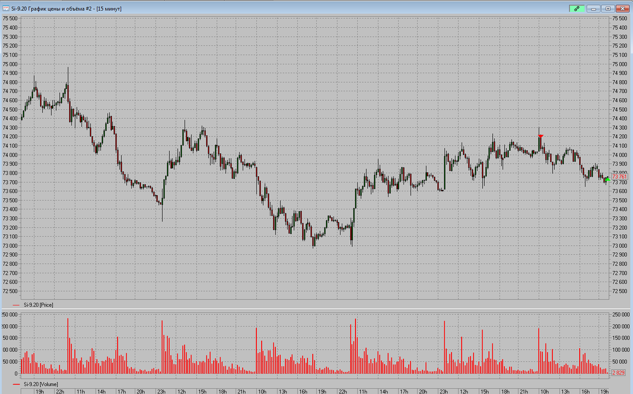Click 73 000 on the left price axis
Viewport: 633px width, 394px height.
coord(11,246)
